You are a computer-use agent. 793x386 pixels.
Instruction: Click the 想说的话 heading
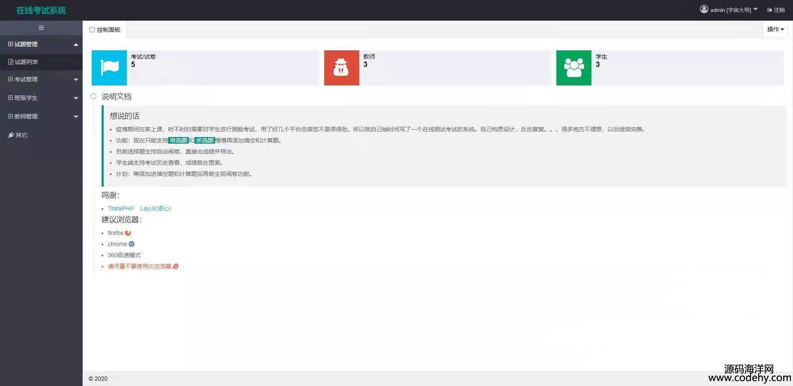pyautogui.click(x=124, y=116)
